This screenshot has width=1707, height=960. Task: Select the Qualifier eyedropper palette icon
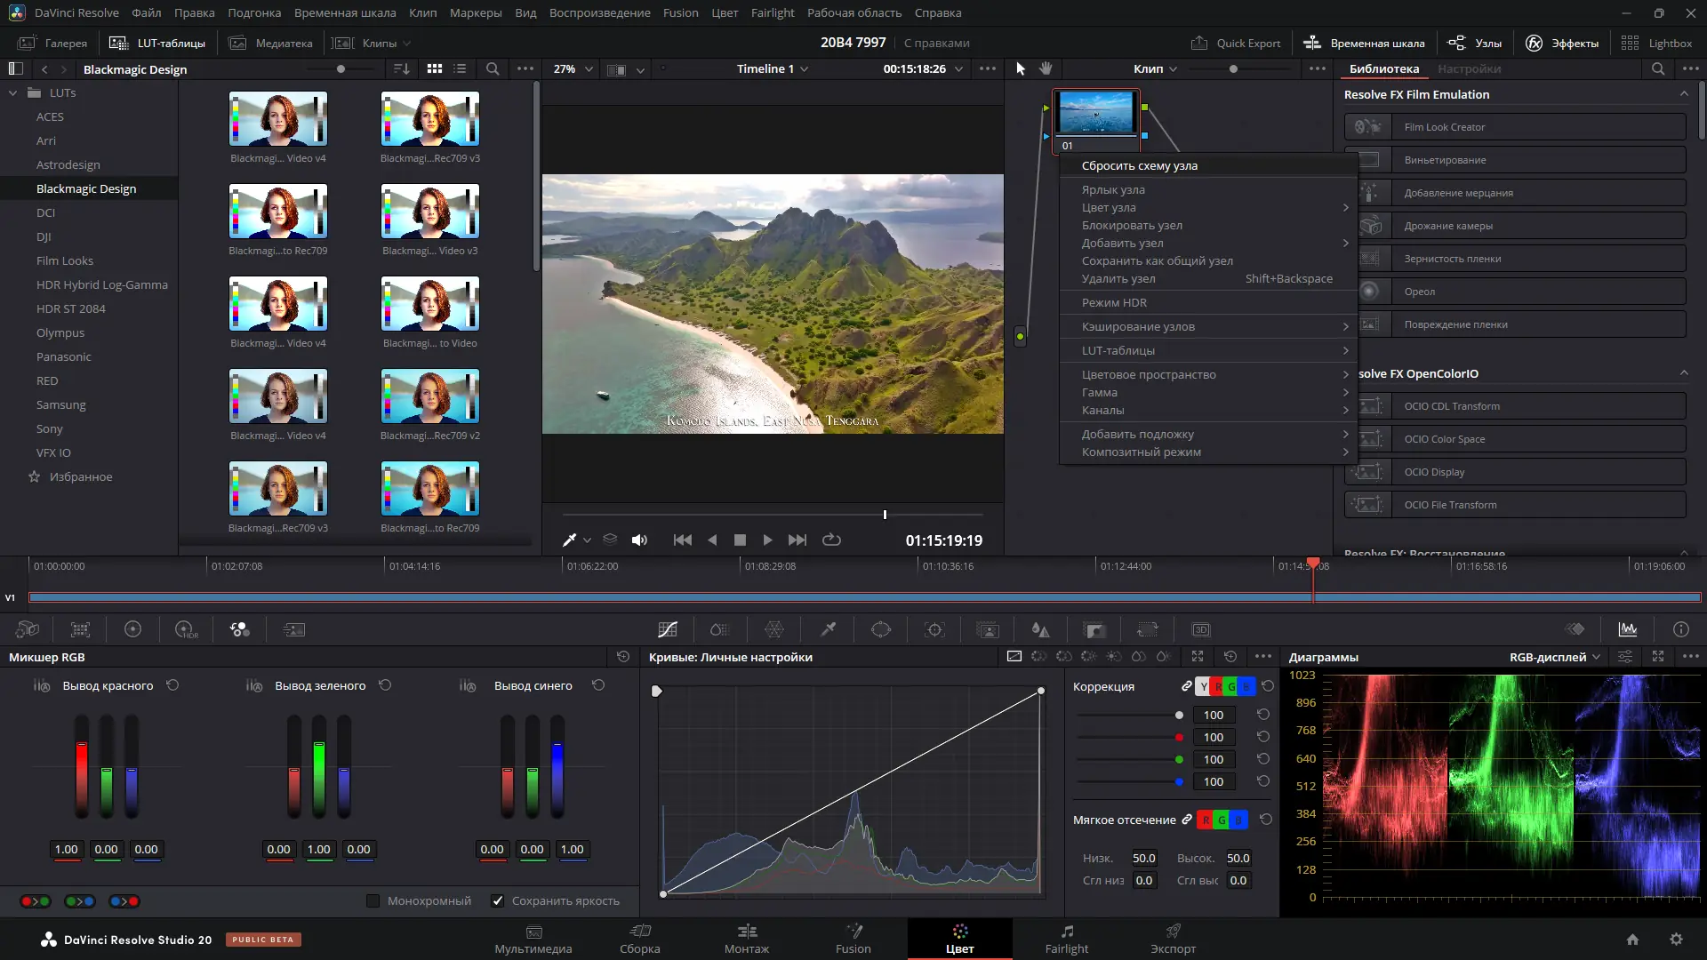[x=828, y=629]
